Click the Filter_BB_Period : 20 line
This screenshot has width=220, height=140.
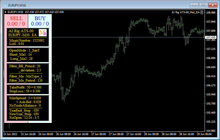click(25, 66)
